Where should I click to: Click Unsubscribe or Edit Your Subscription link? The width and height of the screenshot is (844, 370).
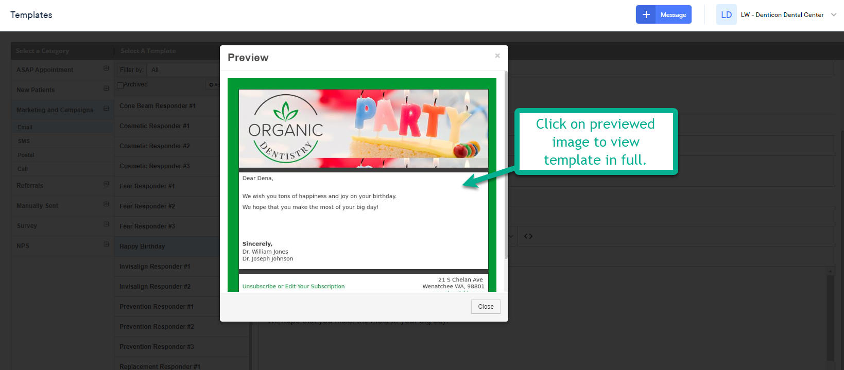point(294,287)
